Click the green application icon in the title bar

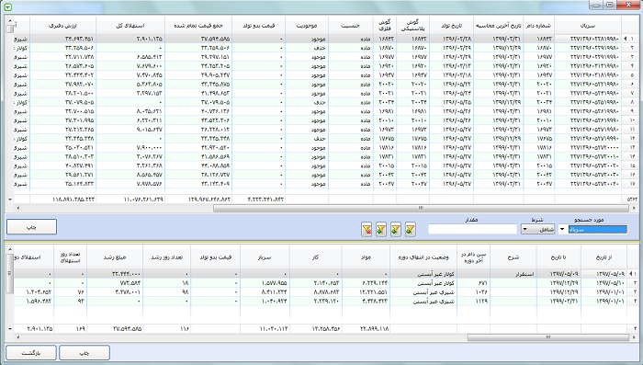click(x=7, y=7)
